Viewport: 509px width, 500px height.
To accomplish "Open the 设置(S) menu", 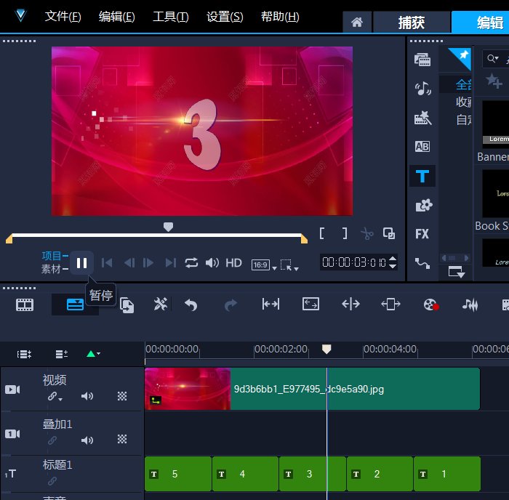I will [x=225, y=17].
